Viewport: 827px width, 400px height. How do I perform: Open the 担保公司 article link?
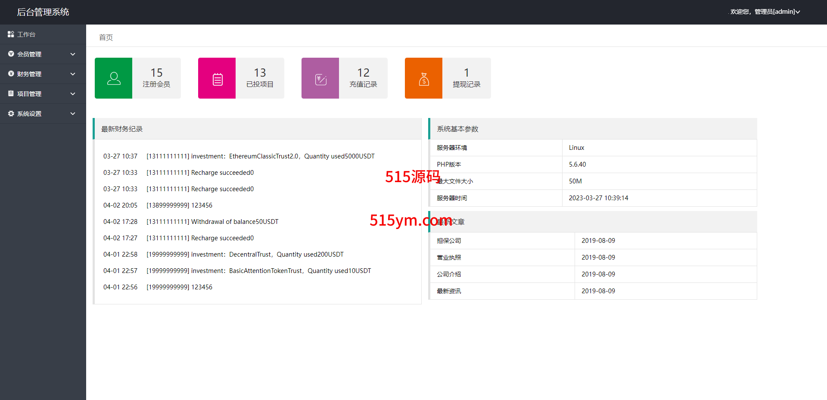click(x=449, y=241)
